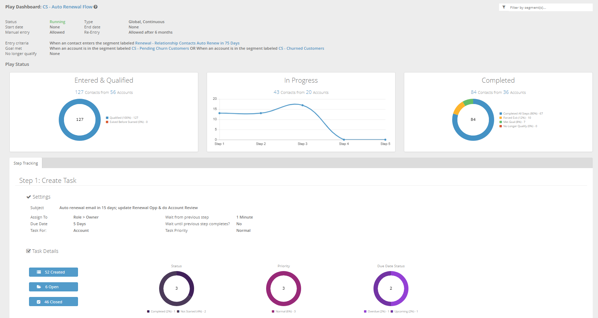The image size is (598, 318).
Task: Click the check icon in 46 Closed button
Action: [x=39, y=302]
